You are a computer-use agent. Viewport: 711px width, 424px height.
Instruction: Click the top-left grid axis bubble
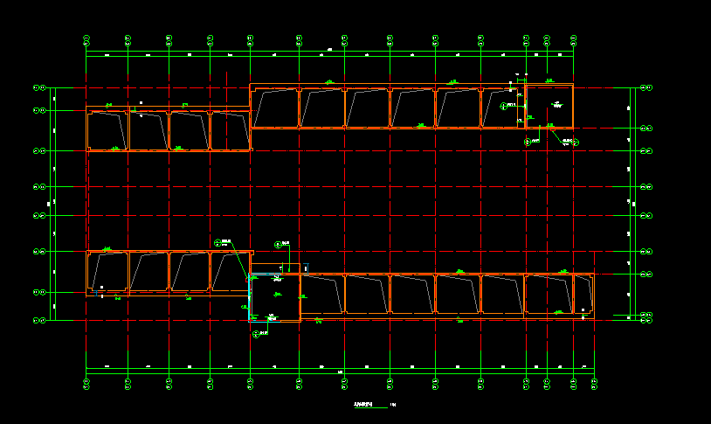coord(86,38)
